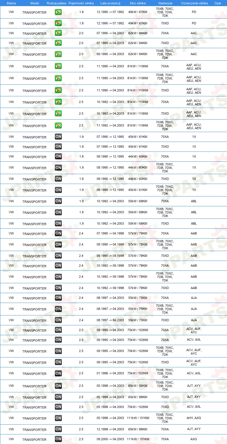227x444 pixels.
Task: Click the ON icon in the 09.2000 AXG row
Action: pyautogui.click(x=58, y=439)
